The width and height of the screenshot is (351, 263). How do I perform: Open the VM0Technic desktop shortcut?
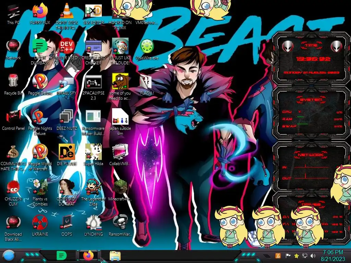[x=147, y=22]
